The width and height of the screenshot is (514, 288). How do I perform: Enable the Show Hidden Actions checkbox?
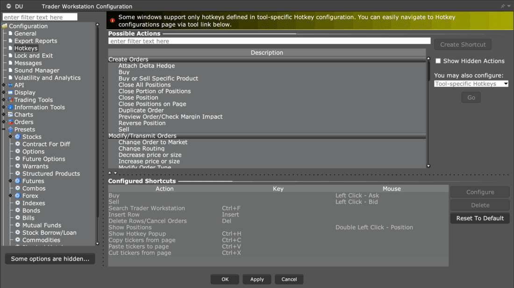(x=438, y=61)
